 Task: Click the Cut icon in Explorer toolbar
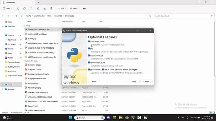coord(18,8)
